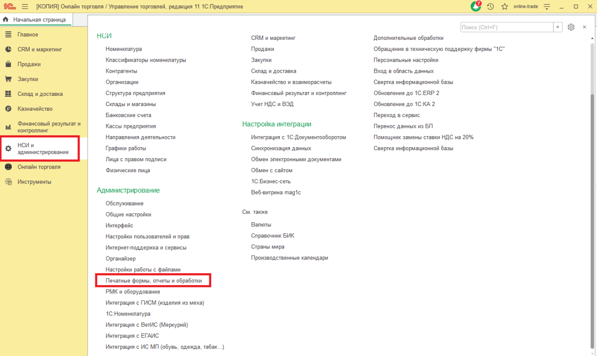Open Обмен с сайтом link

pos(272,170)
